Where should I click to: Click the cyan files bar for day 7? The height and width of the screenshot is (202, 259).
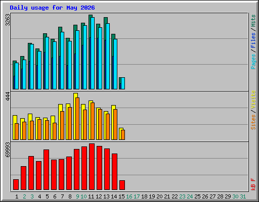point(62,61)
